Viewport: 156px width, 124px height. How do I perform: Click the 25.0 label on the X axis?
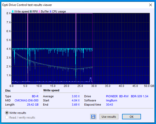tap(80, 86)
